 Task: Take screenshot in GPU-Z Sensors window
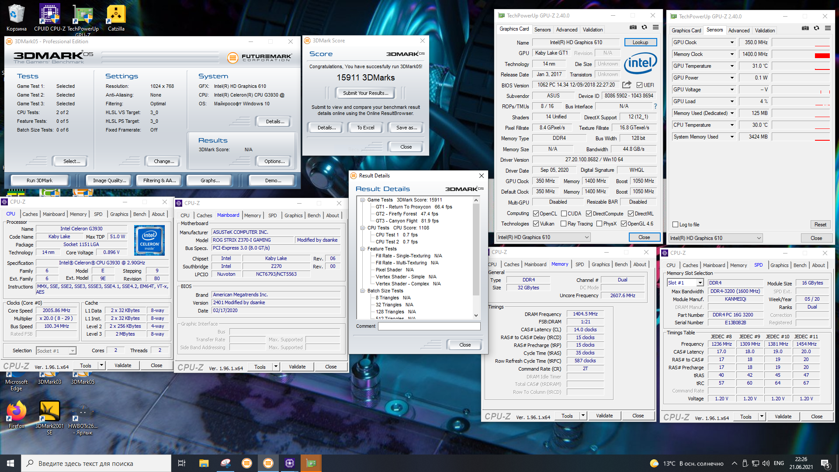click(x=805, y=28)
